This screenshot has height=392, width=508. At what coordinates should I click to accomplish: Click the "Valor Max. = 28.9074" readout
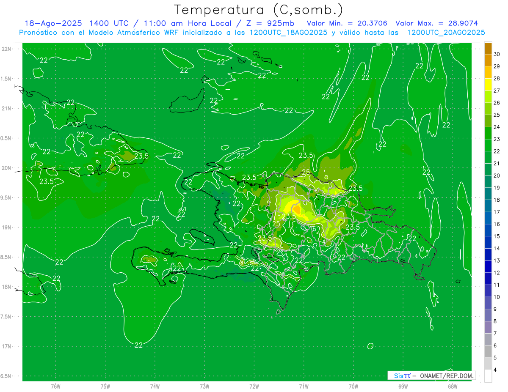437,23
